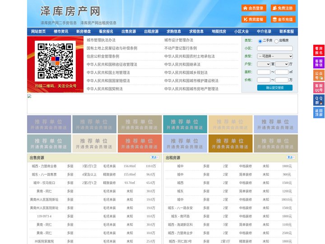Open 出售房源 navigation item
325x244 pixels.
(x=129, y=32)
